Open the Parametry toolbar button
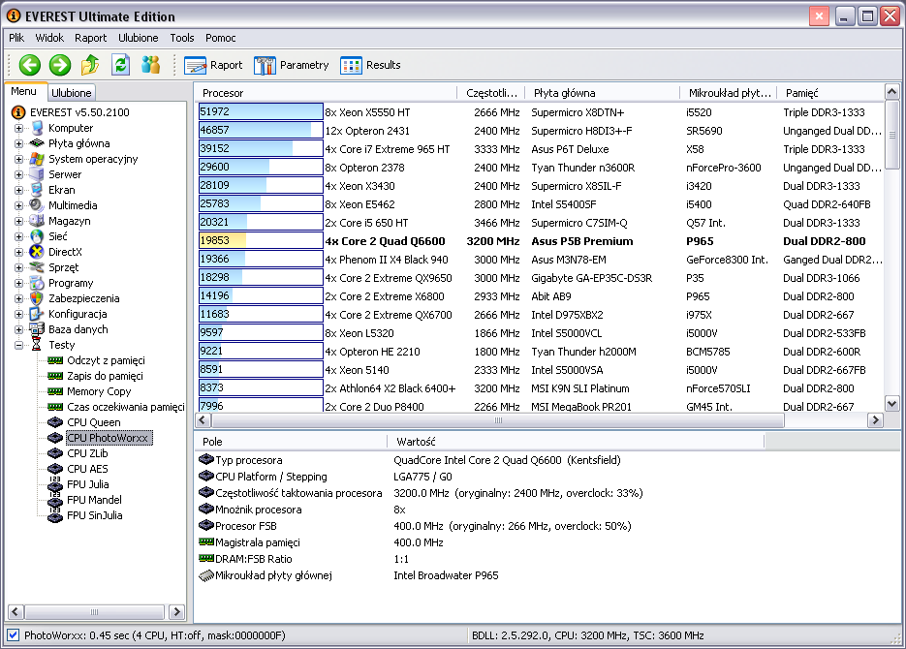Image resolution: width=906 pixels, height=649 pixels. coord(291,65)
